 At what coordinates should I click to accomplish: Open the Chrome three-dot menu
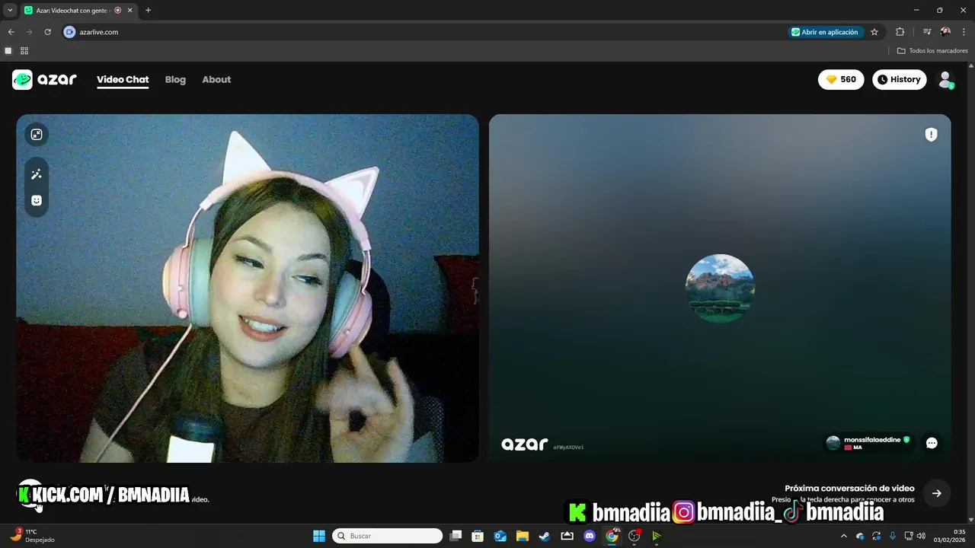tap(964, 32)
